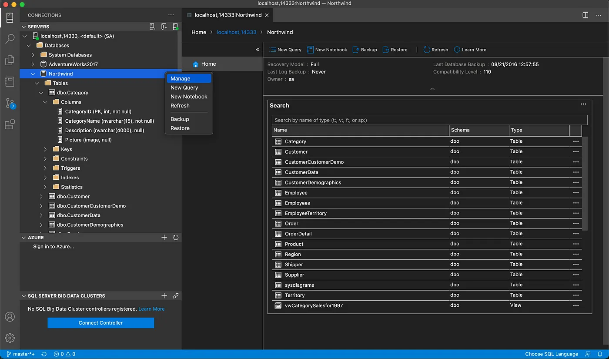The image size is (609, 359).
Task: Split the editor to the right
Action: click(586, 15)
